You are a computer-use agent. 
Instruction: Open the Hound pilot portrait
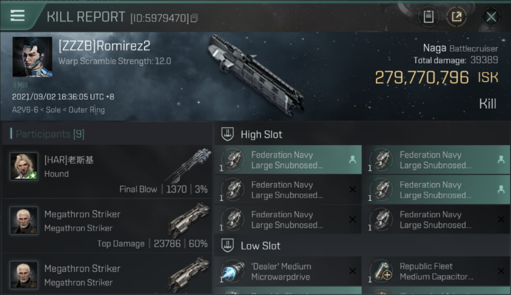point(24,166)
